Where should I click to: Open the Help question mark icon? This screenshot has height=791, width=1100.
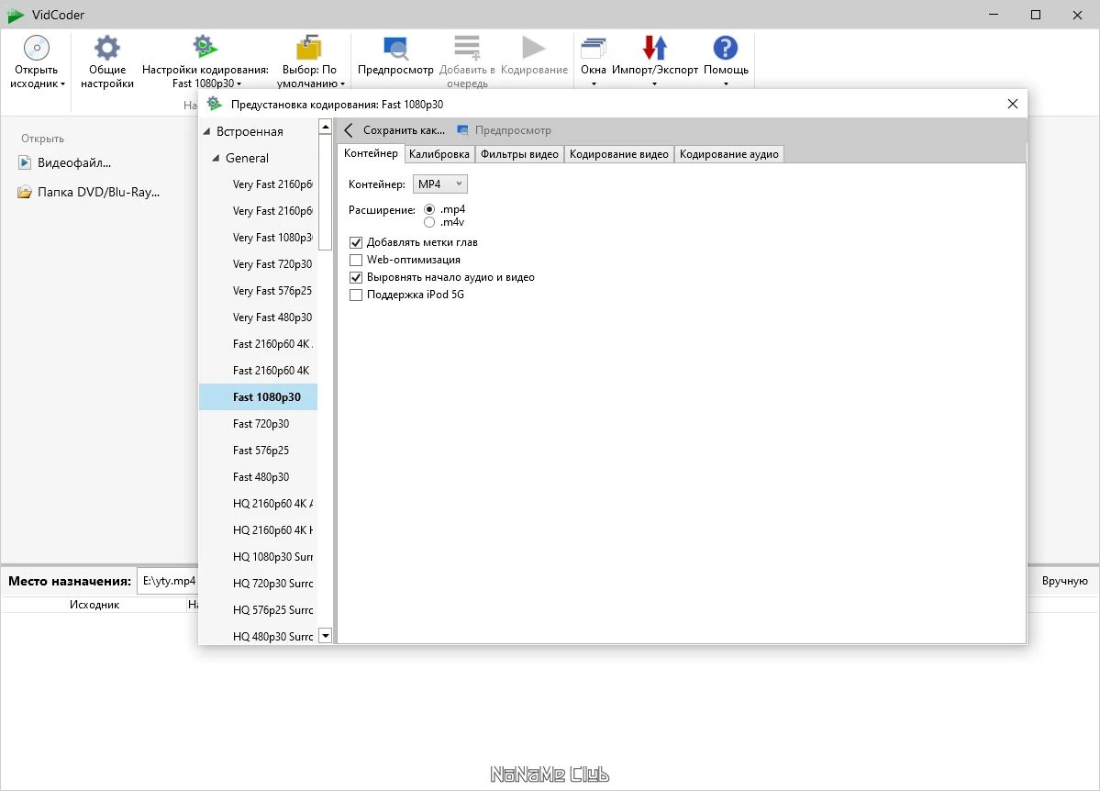(x=726, y=48)
